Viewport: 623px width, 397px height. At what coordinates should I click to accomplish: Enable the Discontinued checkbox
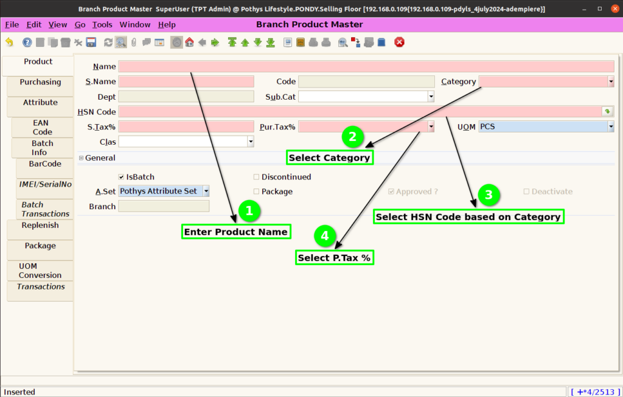(256, 177)
